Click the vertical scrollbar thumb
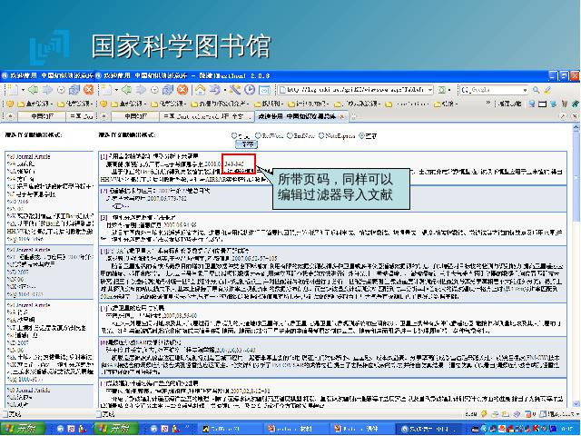Screen dimensions: 581x436 coord(576,177)
